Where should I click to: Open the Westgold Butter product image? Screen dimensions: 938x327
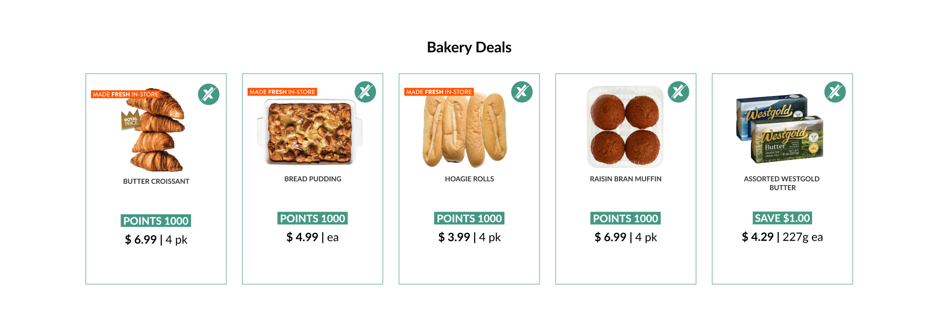click(780, 129)
